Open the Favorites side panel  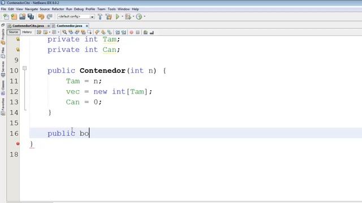(x=3, y=107)
